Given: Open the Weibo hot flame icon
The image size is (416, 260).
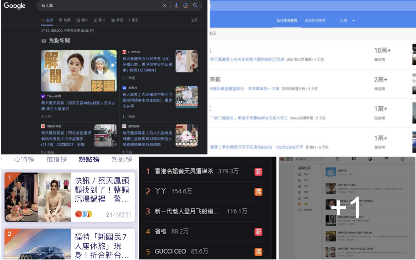Looking at the screenshot, I should (370, 159).
